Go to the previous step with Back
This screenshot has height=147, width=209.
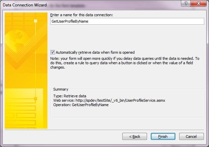tap(134, 137)
